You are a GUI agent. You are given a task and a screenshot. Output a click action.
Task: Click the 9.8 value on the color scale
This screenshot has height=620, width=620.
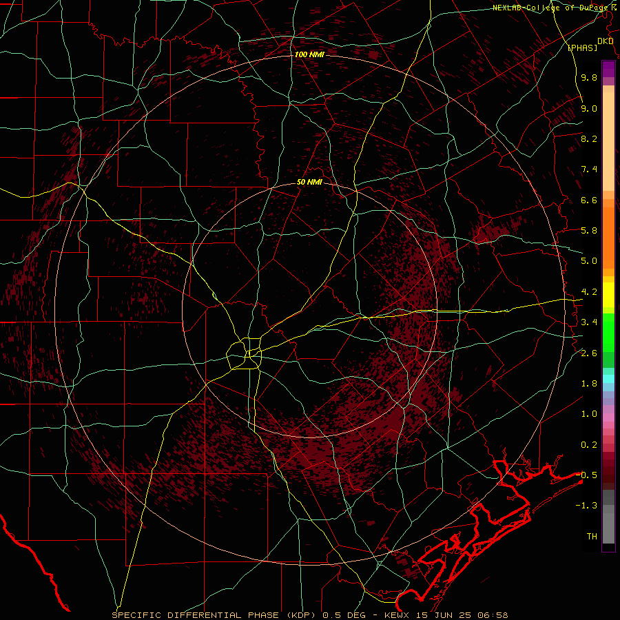click(x=589, y=77)
